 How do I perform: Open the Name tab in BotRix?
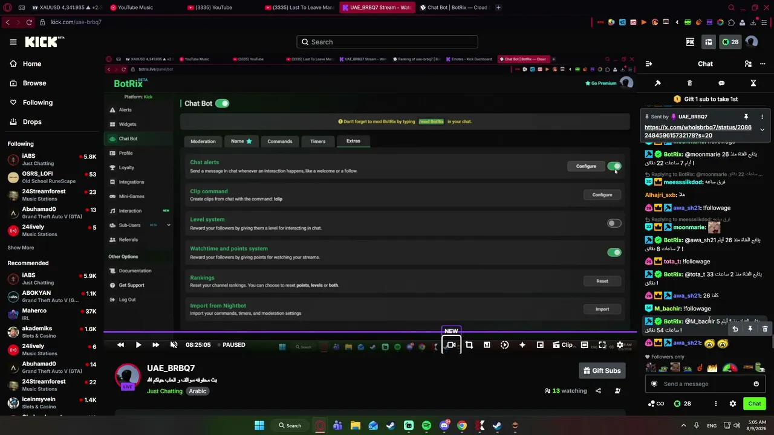241,141
